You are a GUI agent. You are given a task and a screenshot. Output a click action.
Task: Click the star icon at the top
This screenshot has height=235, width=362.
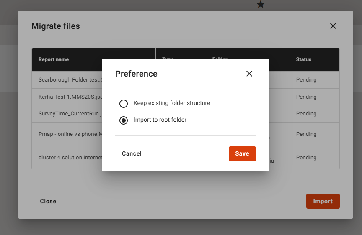261,5
